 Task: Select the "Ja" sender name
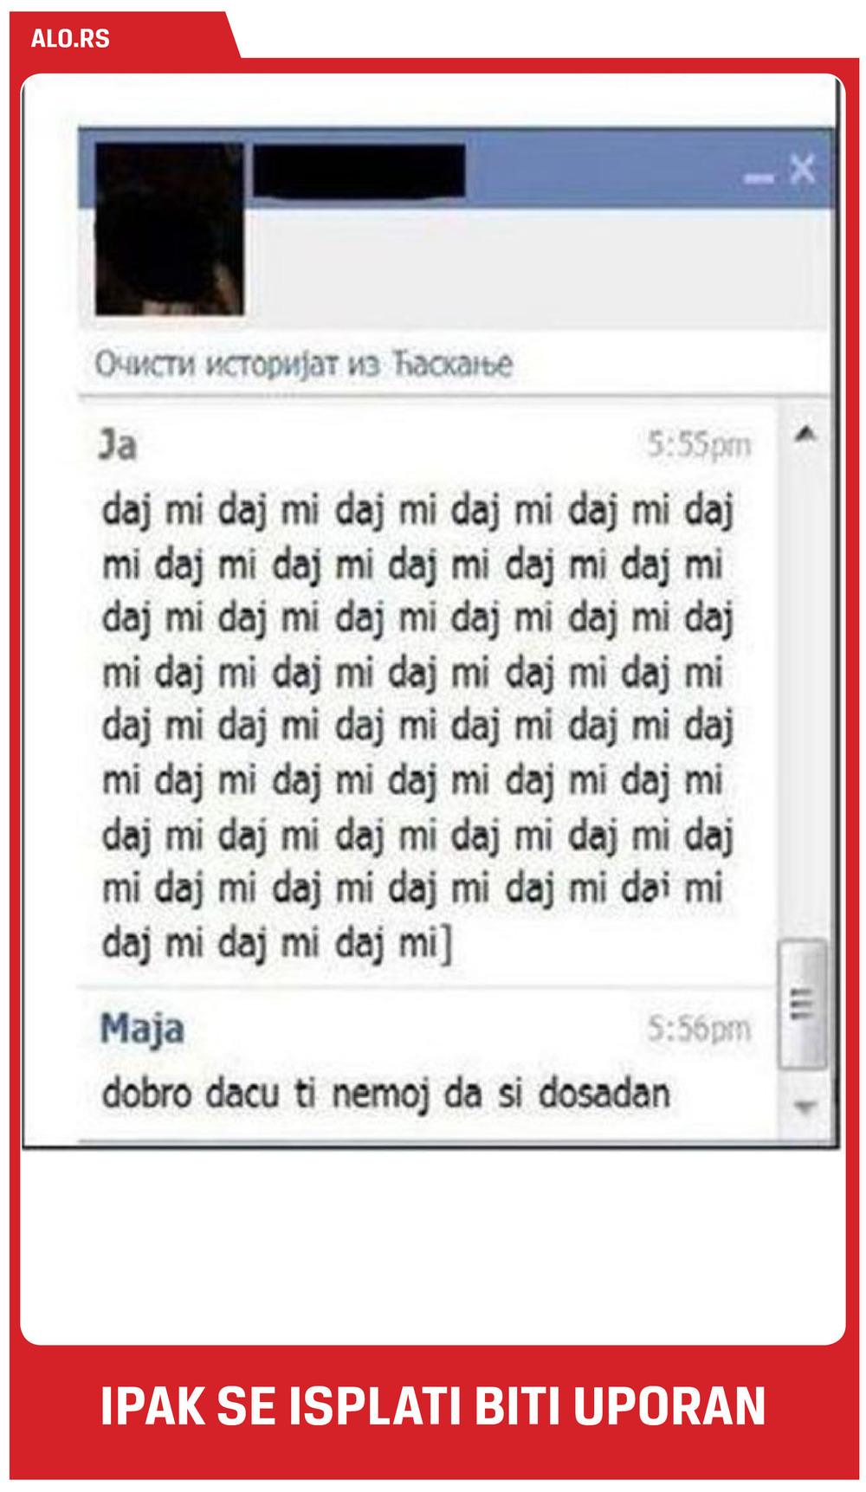point(117,445)
